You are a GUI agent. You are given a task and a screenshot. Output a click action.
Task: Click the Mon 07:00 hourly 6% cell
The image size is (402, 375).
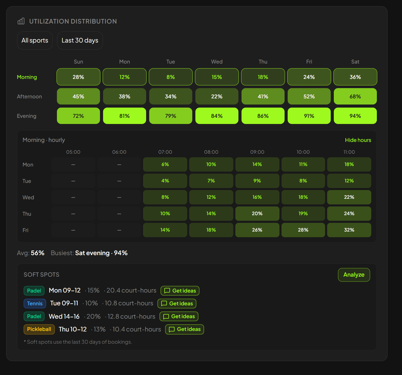(165, 164)
